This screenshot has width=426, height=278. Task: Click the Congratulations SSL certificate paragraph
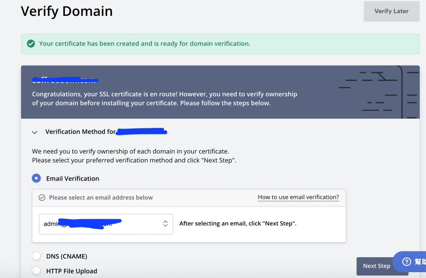point(164,99)
